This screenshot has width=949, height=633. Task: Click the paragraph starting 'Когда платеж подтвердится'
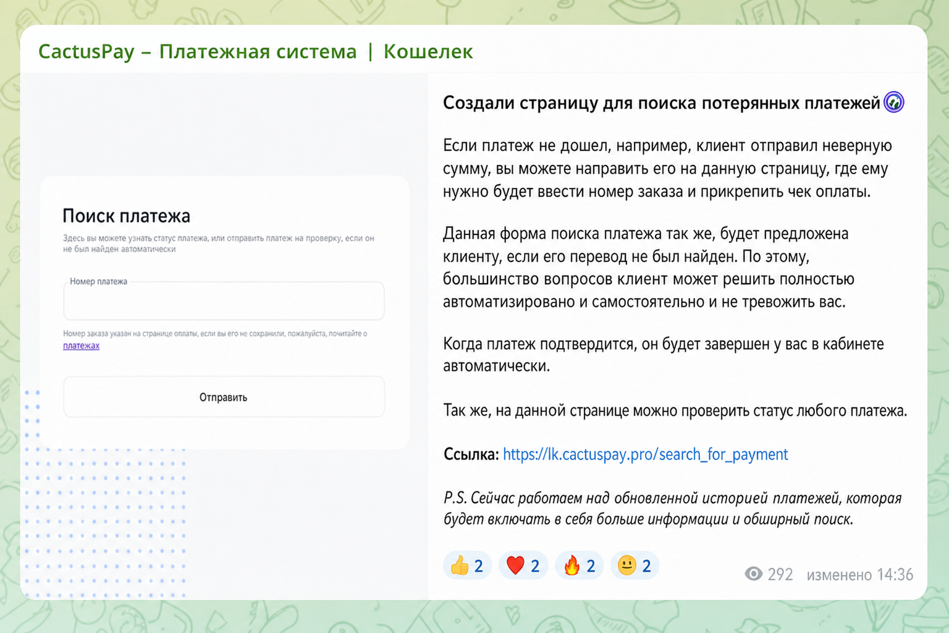664,355
